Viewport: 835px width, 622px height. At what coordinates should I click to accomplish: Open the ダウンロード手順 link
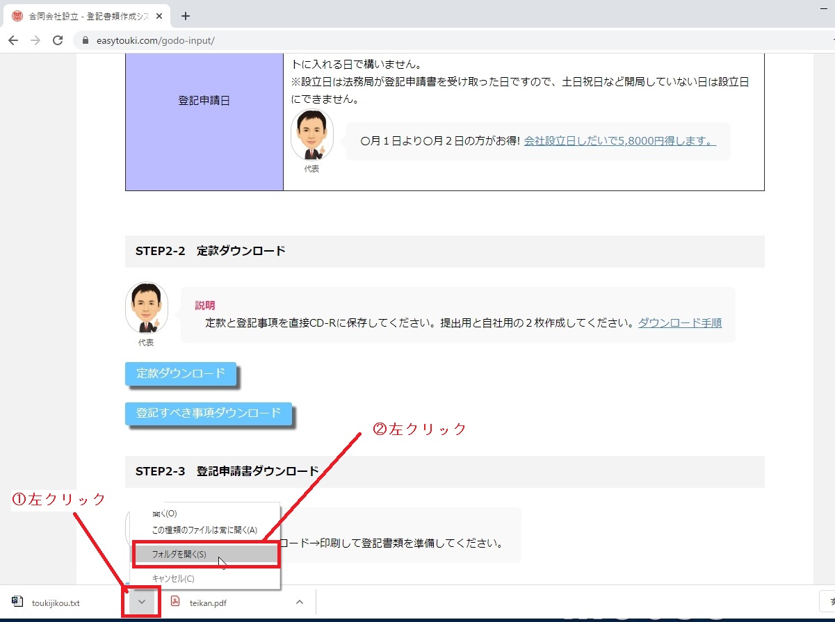pyautogui.click(x=679, y=322)
